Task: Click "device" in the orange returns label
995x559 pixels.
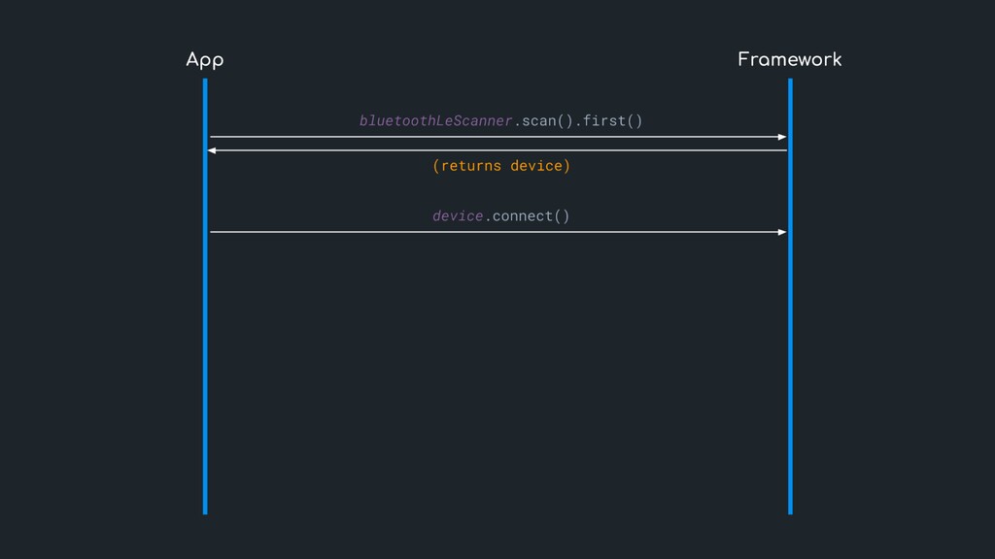Action: (x=537, y=166)
